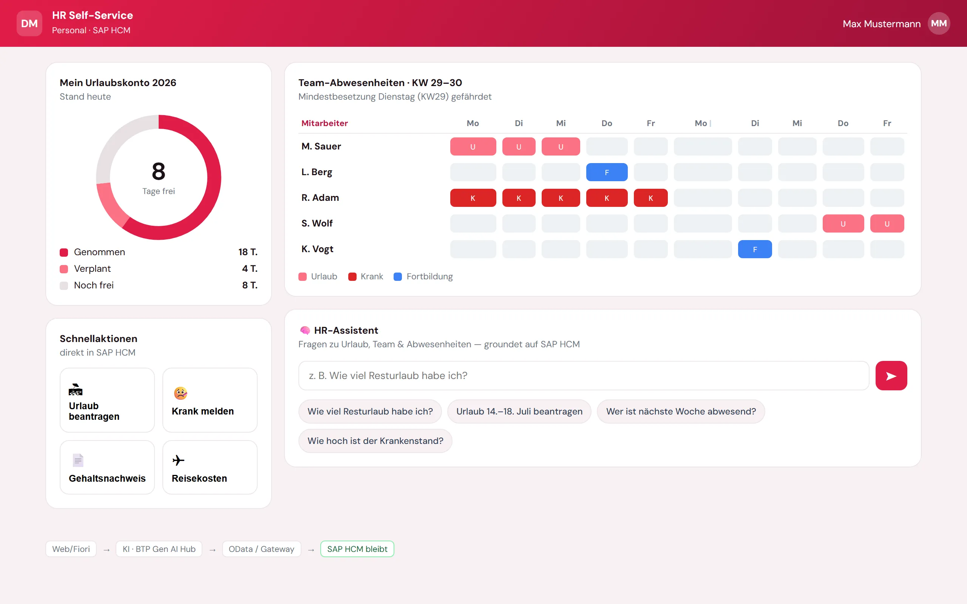Click the Urlaub legend swatch in team table

click(303, 276)
